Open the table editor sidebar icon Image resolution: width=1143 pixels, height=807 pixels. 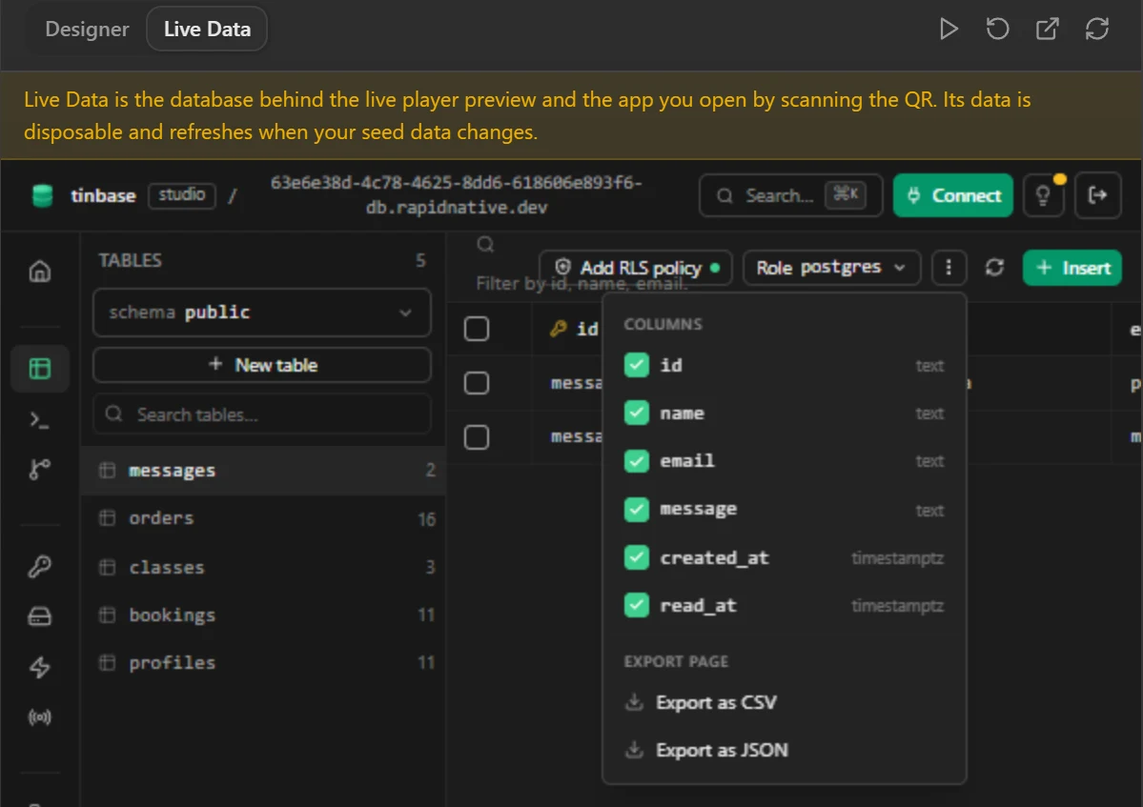[x=40, y=369]
